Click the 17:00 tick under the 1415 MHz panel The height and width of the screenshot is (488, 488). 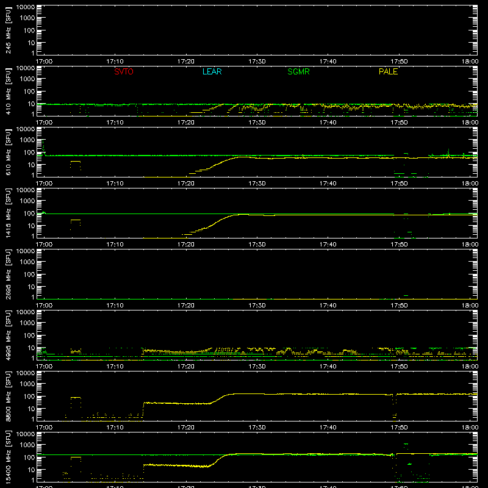(44, 245)
